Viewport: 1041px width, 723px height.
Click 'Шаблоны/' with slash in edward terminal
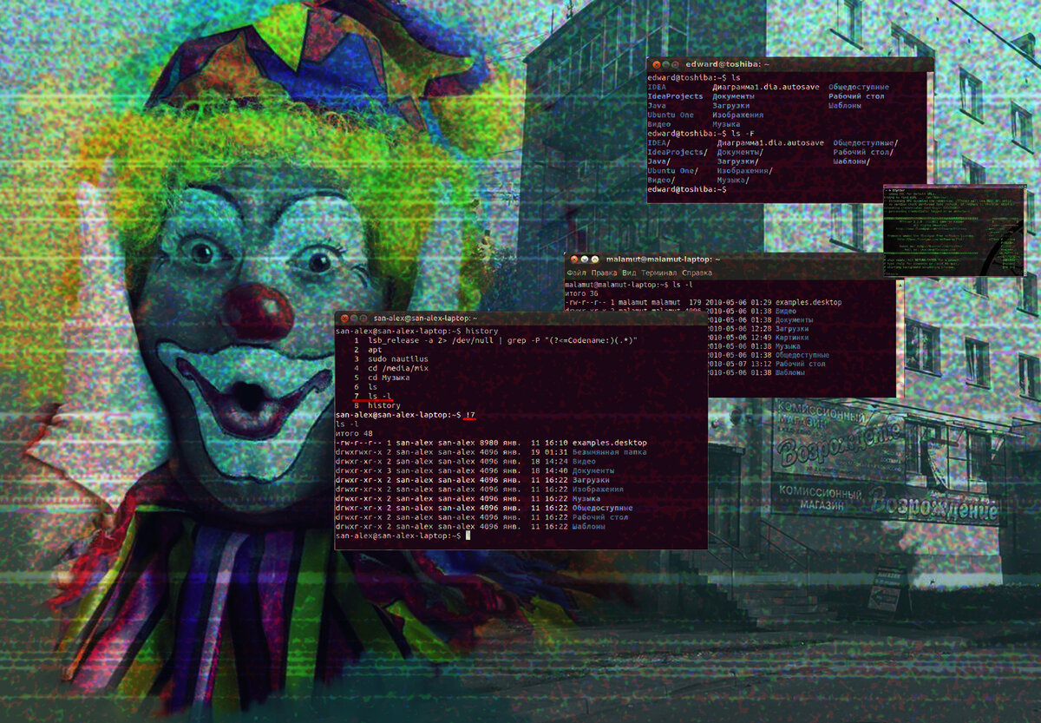click(x=851, y=161)
